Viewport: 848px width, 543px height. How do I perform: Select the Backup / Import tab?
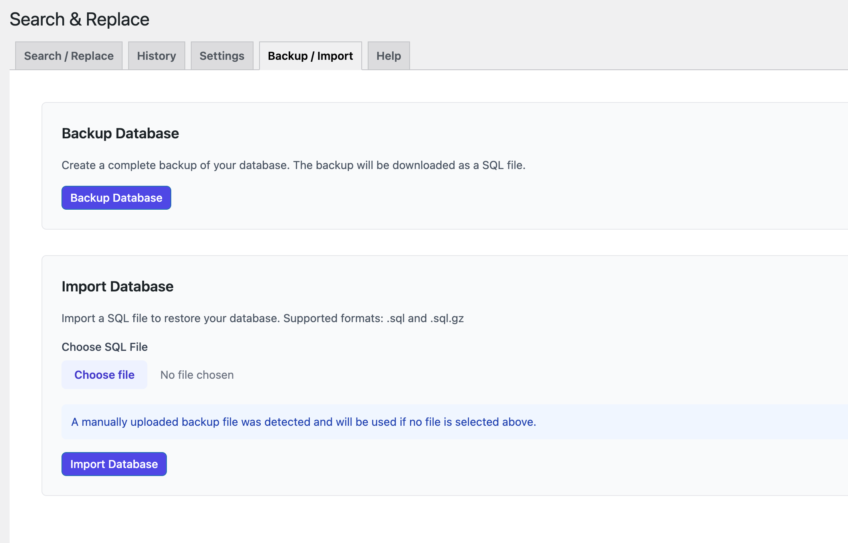(310, 56)
